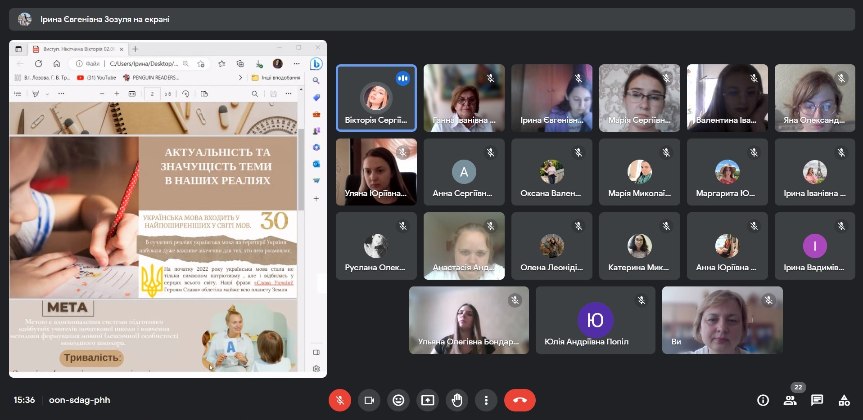Toggle the camera off

pyautogui.click(x=369, y=400)
